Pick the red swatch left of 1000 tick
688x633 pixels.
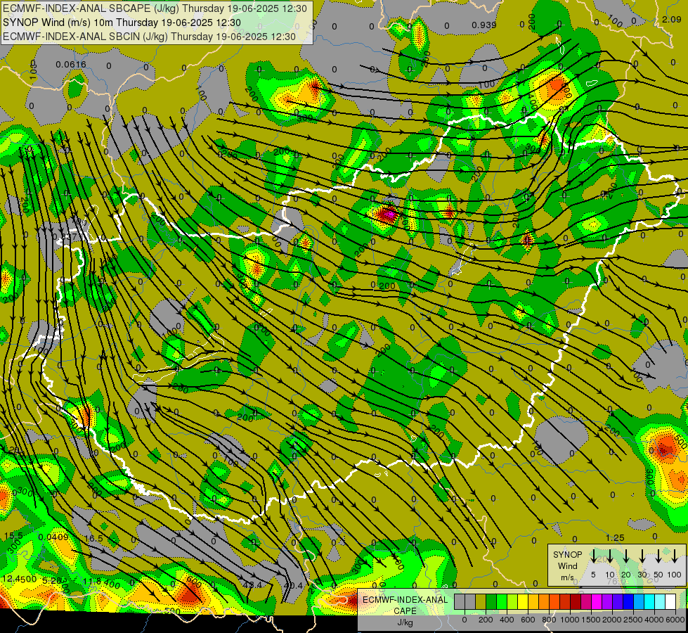click(565, 602)
